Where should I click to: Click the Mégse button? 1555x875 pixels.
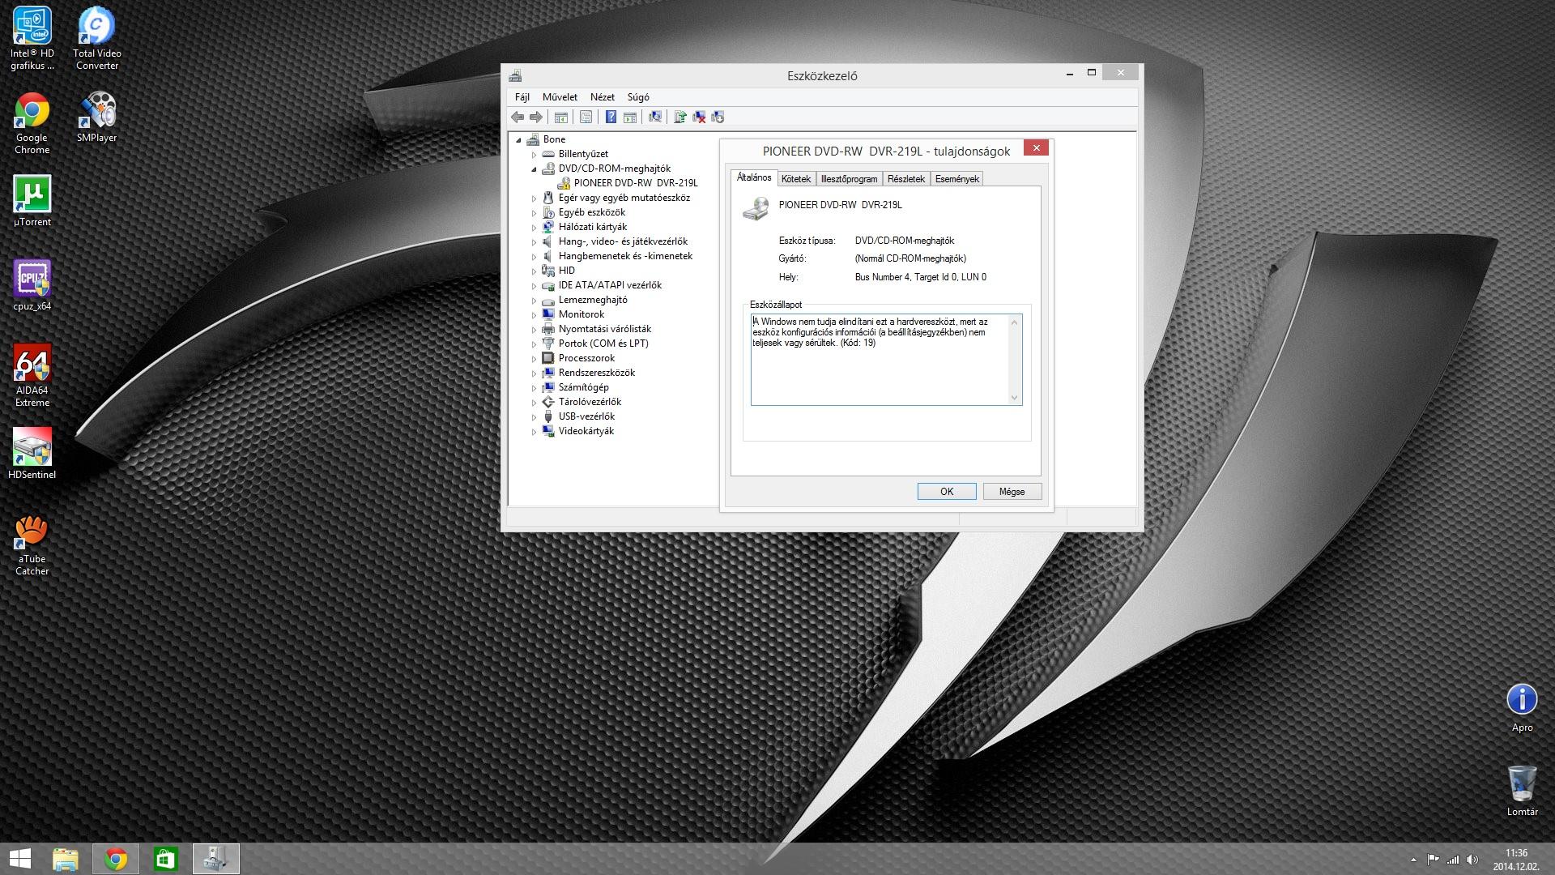coord(1012,492)
